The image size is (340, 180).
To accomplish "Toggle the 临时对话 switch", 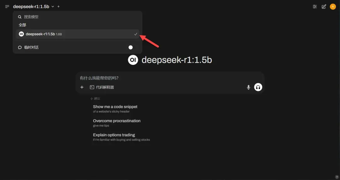I will tap(133, 47).
